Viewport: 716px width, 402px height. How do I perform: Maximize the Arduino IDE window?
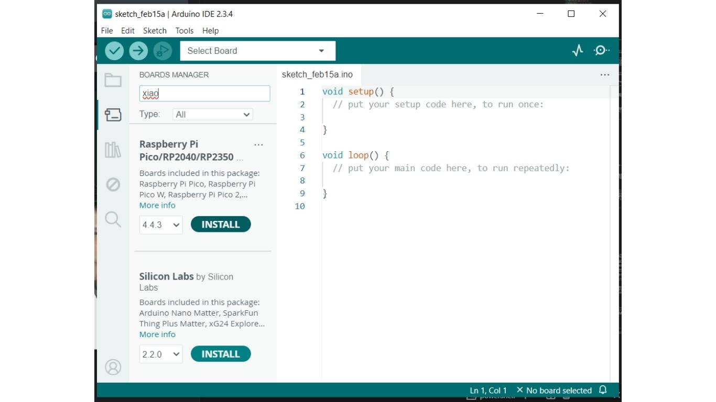pos(571,14)
